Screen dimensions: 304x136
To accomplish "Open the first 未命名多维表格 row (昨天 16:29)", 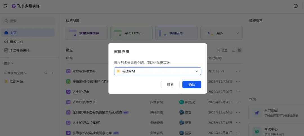I will coord(84,71).
